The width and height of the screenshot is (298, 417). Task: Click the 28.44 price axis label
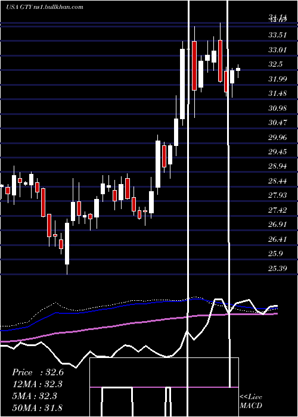tap(277, 181)
